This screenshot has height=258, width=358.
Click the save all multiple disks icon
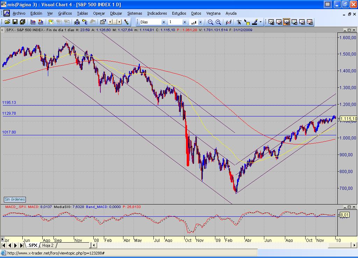coord(23,22)
